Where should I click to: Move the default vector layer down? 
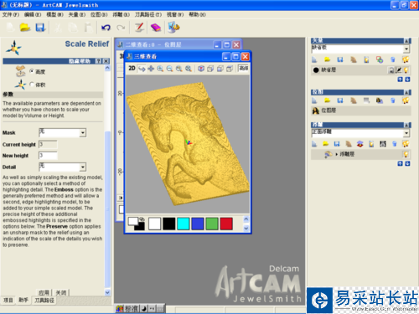pyautogui.click(x=407, y=80)
